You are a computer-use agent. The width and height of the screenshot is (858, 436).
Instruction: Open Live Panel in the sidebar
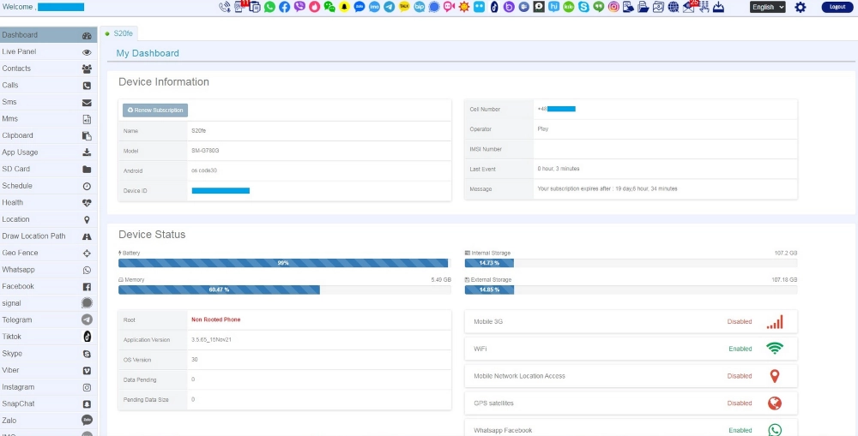(49, 52)
